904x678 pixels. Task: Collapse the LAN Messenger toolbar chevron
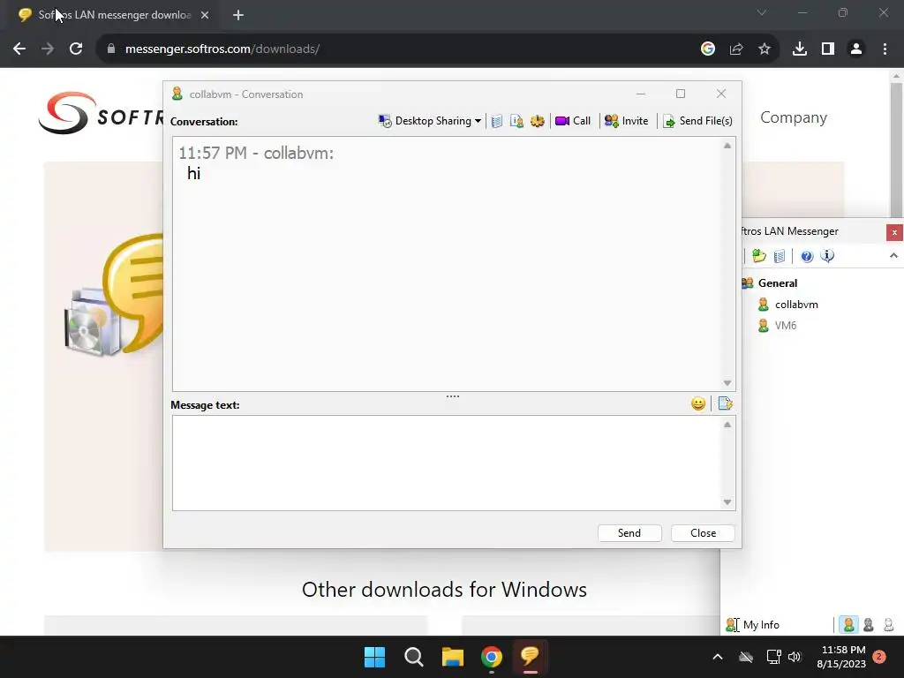pyautogui.click(x=893, y=255)
